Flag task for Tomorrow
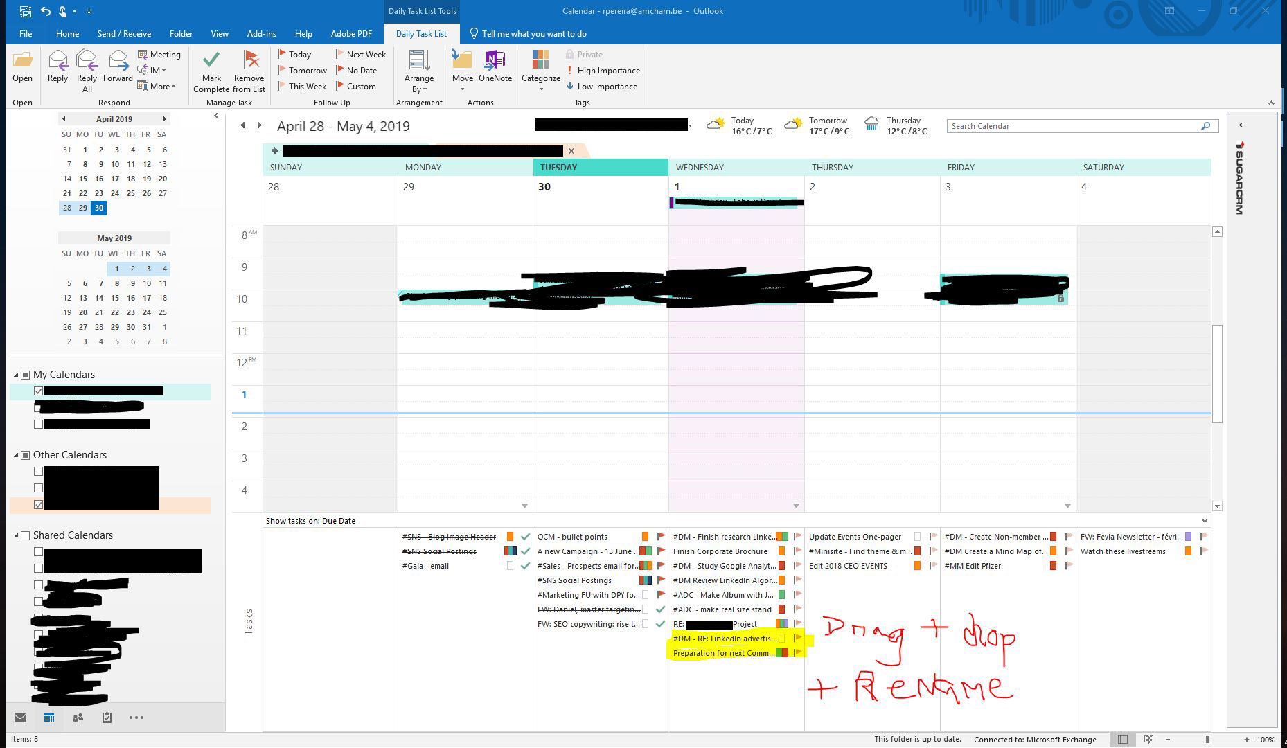The width and height of the screenshot is (1287, 748). coord(302,71)
